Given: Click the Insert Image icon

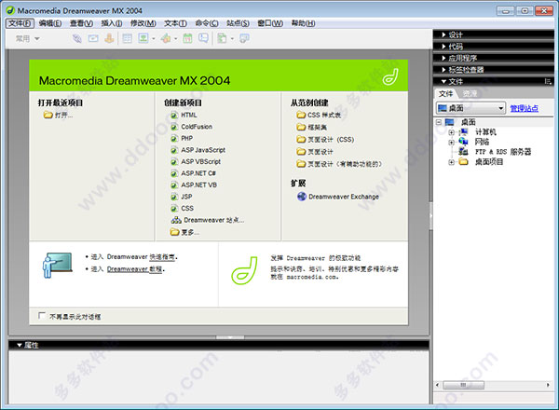Looking at the screenshot, I should point(143,38).
